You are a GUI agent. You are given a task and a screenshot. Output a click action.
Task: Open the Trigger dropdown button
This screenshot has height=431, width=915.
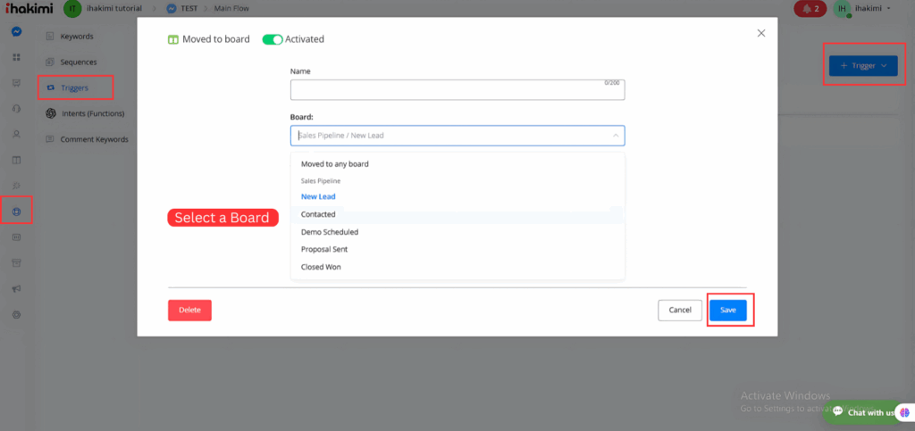pos(863,65)
